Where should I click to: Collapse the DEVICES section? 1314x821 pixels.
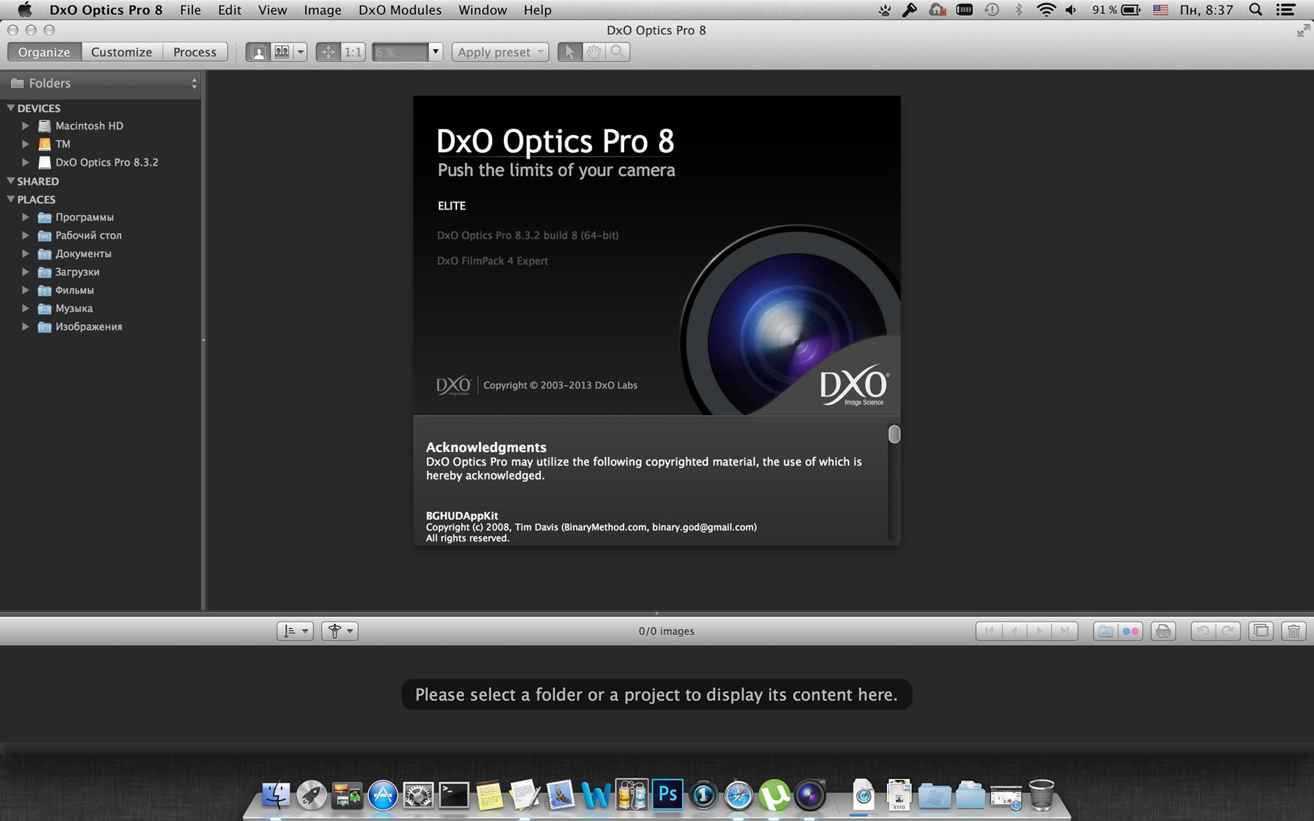(x=10, y=108)
